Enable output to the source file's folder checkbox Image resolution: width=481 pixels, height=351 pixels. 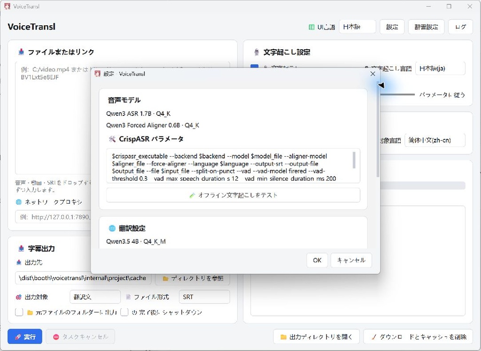coord(19,312)
